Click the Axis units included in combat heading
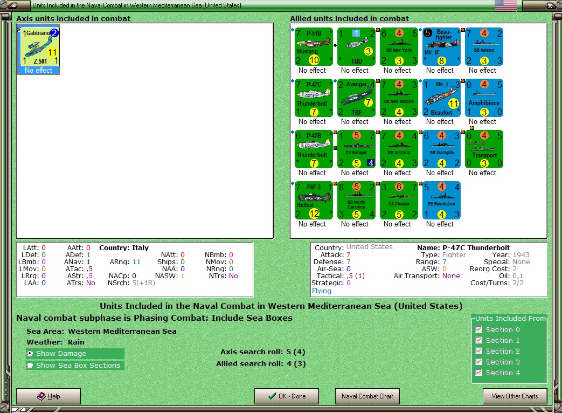This screenshot has width=562, height=413. (73, 19)
